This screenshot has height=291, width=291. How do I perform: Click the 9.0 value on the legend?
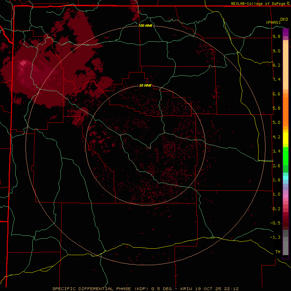tap(276, 51)
